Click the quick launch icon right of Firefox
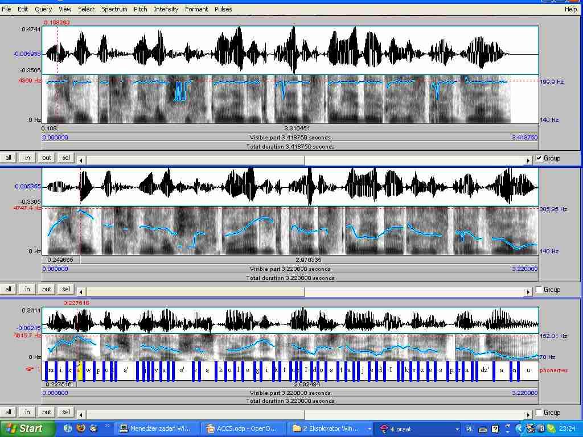 [93, 428]
